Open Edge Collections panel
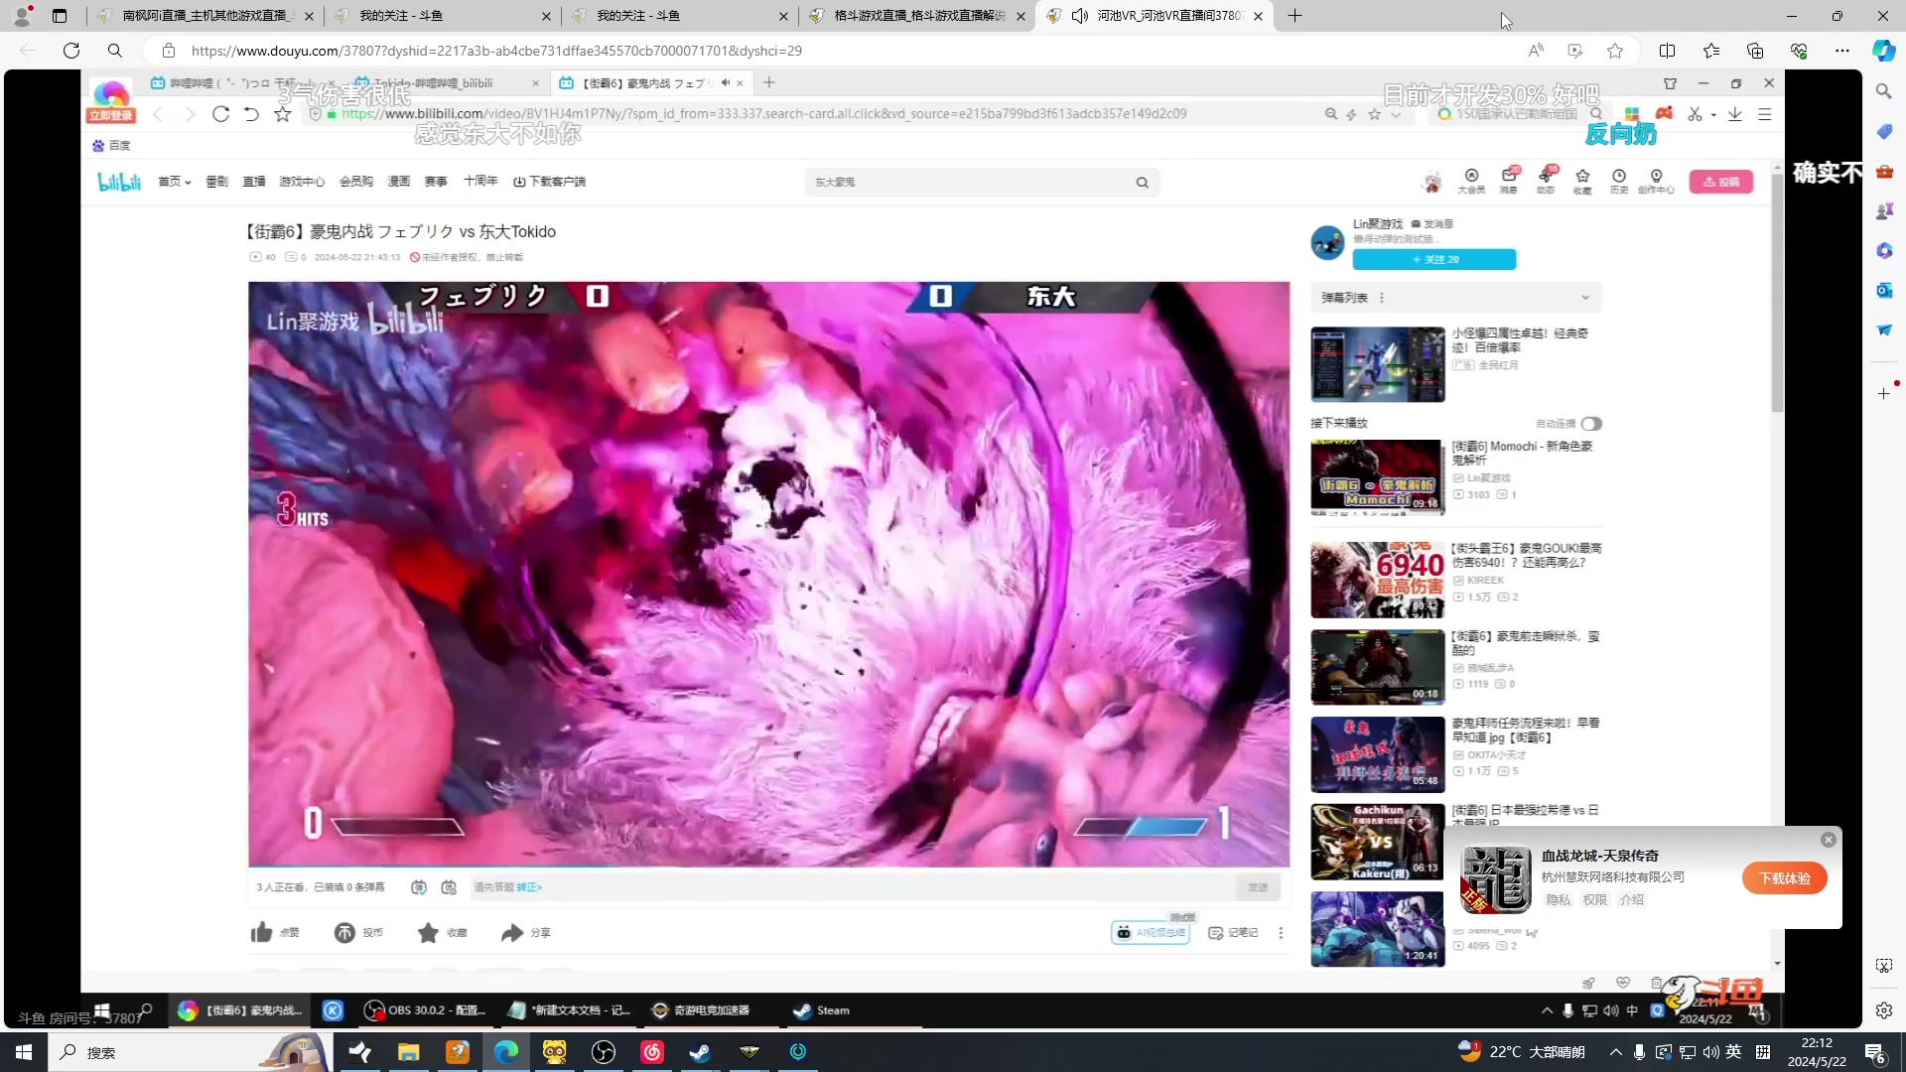 [x=1755, y=51]
